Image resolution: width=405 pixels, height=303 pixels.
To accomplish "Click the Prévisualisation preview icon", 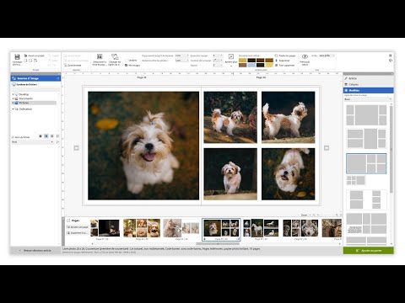I will point(305,56).
